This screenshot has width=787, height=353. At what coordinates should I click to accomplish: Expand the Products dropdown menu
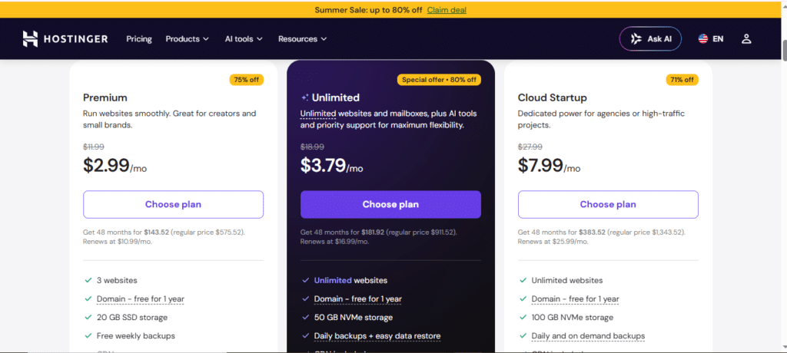pos(188,38)
